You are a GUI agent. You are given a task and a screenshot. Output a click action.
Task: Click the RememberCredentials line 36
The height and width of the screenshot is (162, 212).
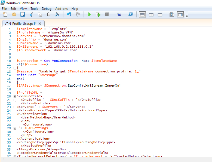coord(63,153)
